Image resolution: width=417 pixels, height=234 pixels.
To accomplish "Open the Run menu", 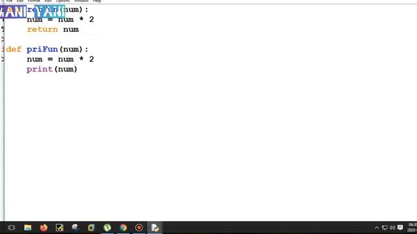I will coord(48,1).
